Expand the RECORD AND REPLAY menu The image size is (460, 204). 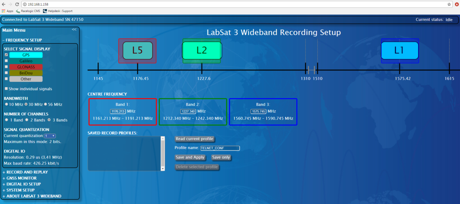click(x=25, y=172)
